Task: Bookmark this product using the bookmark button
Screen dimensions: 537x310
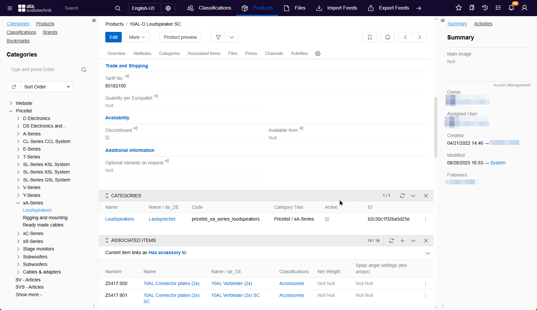Action: click(370, 37)
